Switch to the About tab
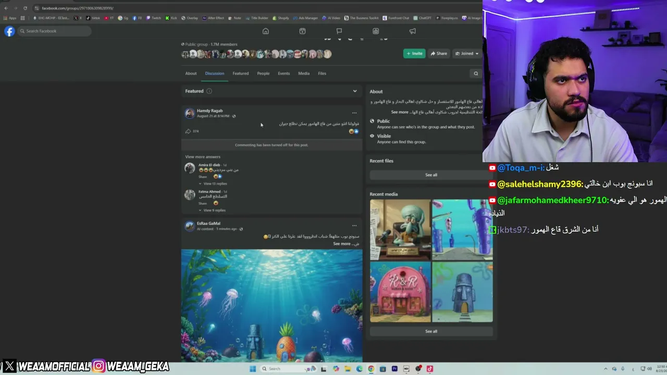Screen dimensions: 667x375 (191, 73)
